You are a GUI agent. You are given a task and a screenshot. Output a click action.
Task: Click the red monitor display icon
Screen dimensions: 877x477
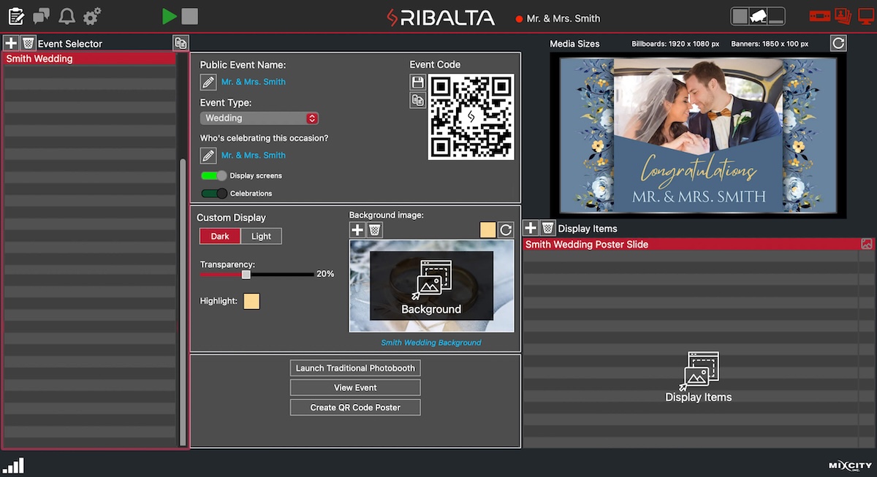[x=865, y=15]
